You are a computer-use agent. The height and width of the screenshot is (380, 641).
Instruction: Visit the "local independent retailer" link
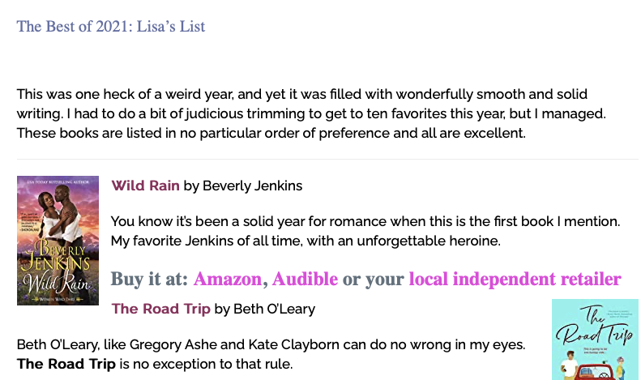515,280
